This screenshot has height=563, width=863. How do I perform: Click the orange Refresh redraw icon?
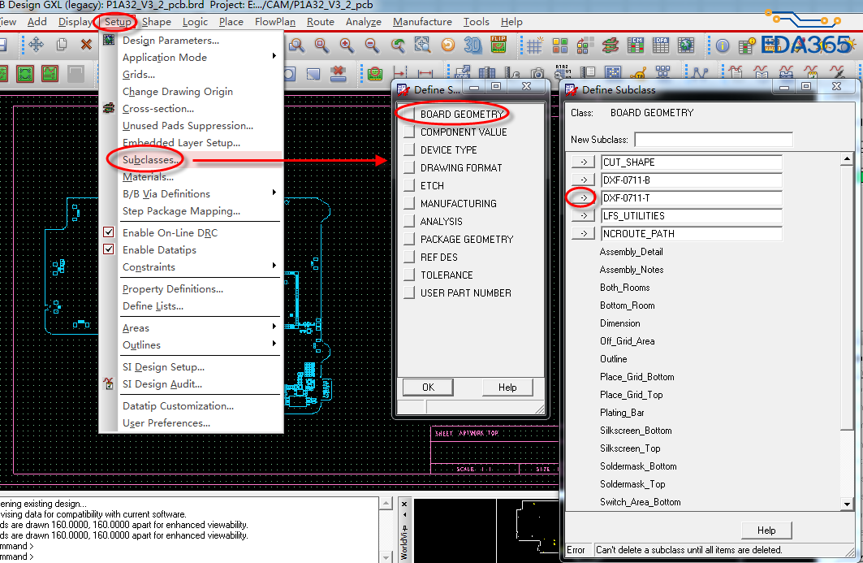pyautogui.click(x=448, y=45)
